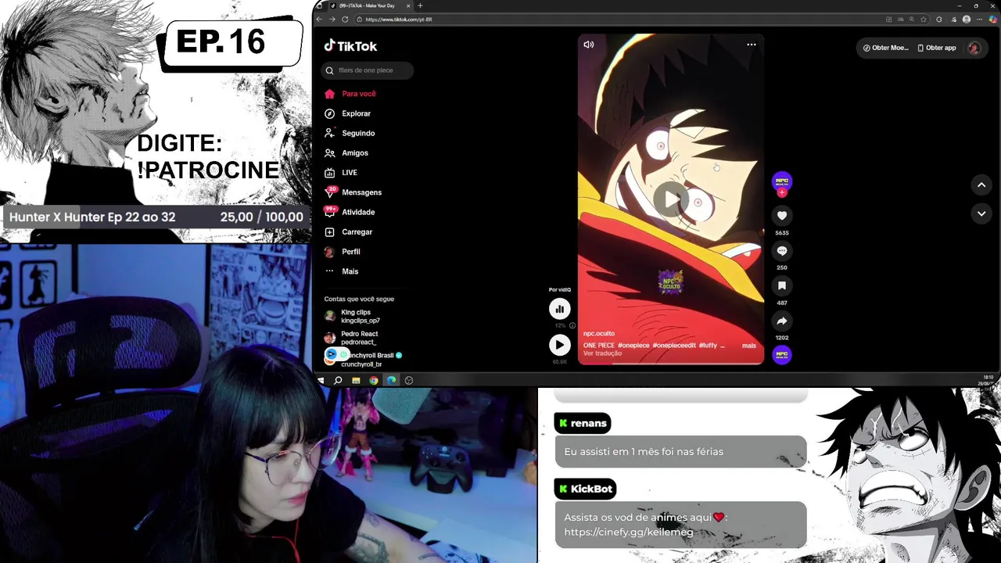Save video with the bookmark icon
This screenshot has height=563, width=1001.
pyautogui.click(x=782, y=286)
